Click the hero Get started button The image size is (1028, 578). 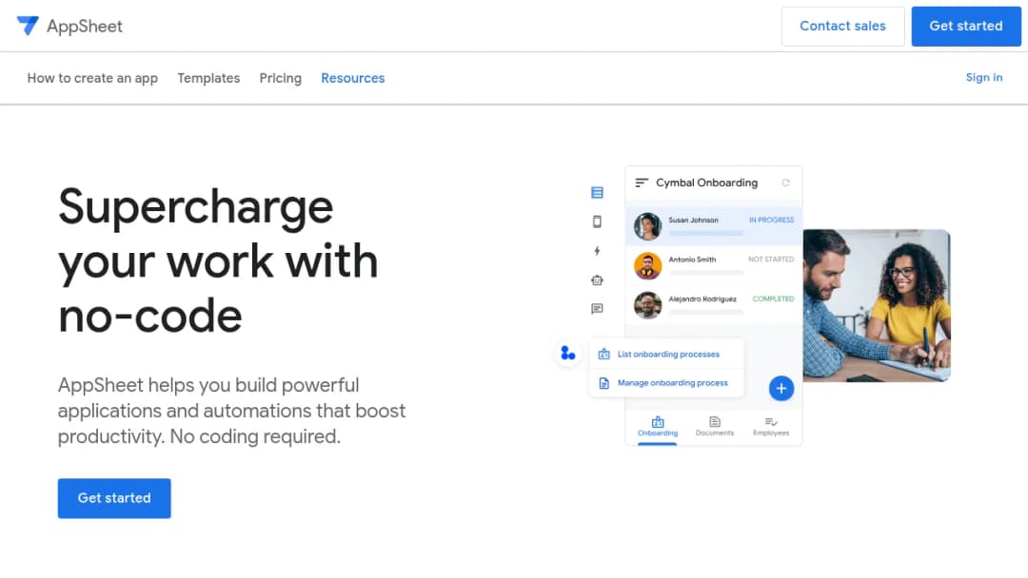[114, 498]
